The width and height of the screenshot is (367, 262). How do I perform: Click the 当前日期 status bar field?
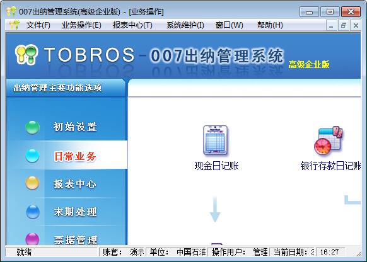click(293, 252)
